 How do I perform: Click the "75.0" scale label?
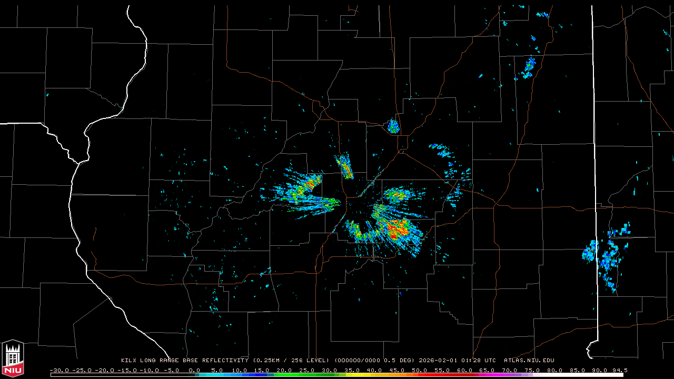point(532,370)
